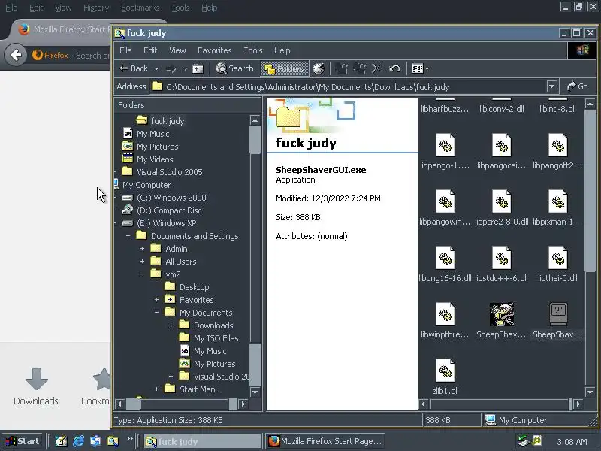Collapse the vm2 folder node
This screenshot has width=601, height=451.
pos(142,274)
